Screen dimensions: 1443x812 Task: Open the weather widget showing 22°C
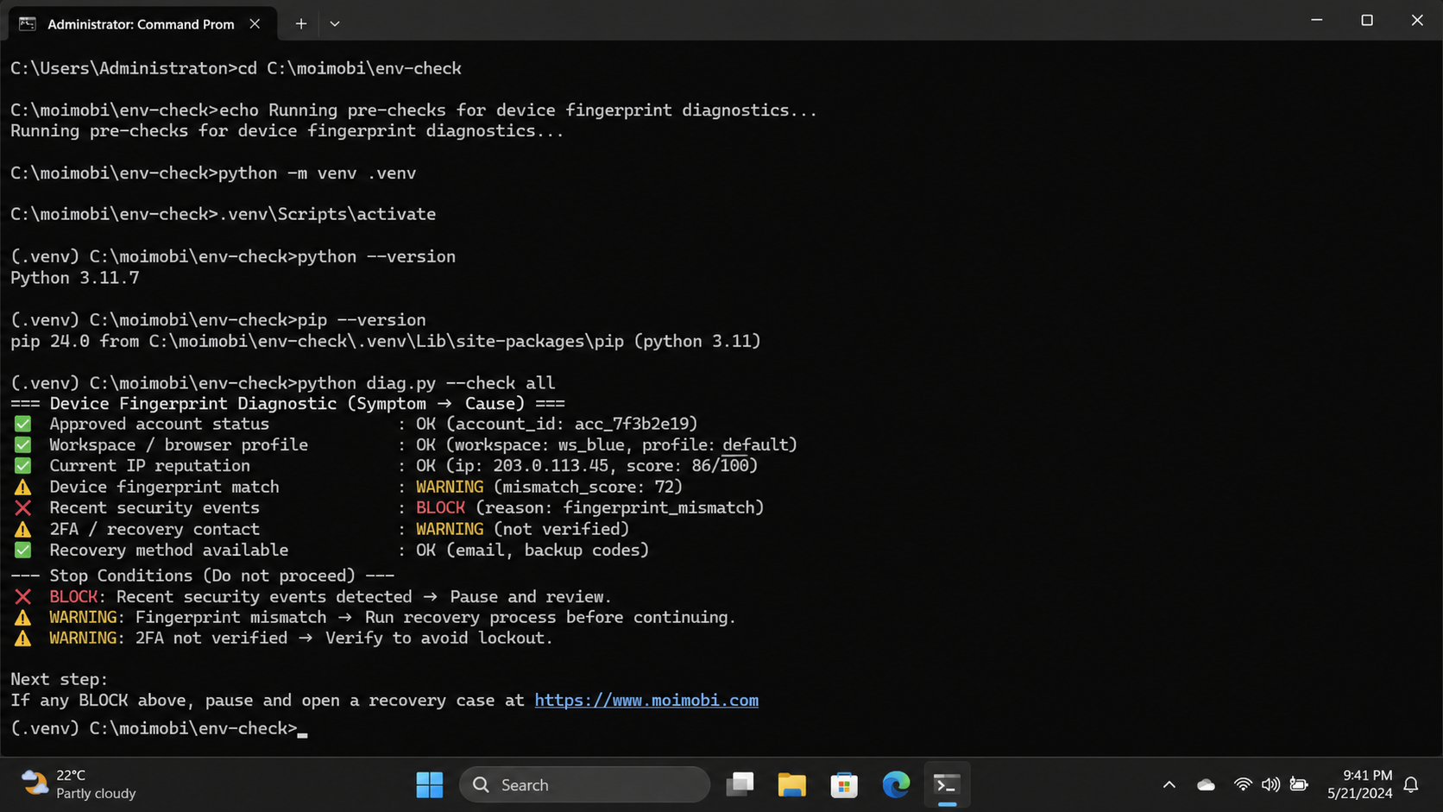click(x=79, y=784)
